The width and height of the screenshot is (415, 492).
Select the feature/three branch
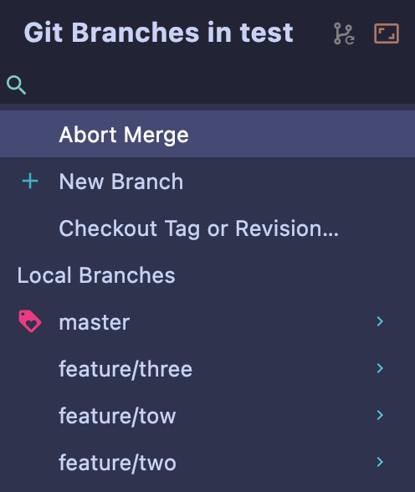click(207, 369)
